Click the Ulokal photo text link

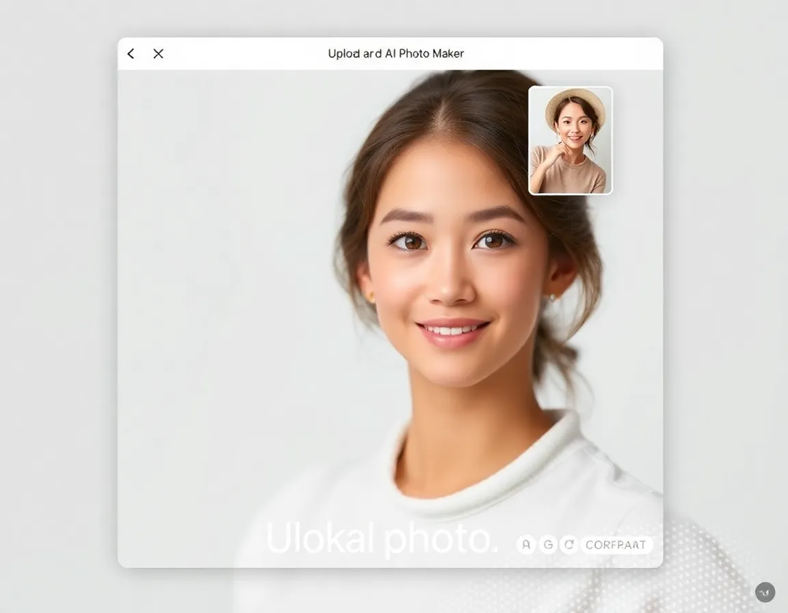coord(383,539)
